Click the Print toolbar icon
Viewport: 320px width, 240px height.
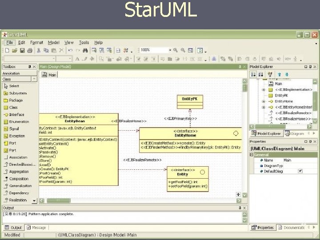click(x=30, y=50)
